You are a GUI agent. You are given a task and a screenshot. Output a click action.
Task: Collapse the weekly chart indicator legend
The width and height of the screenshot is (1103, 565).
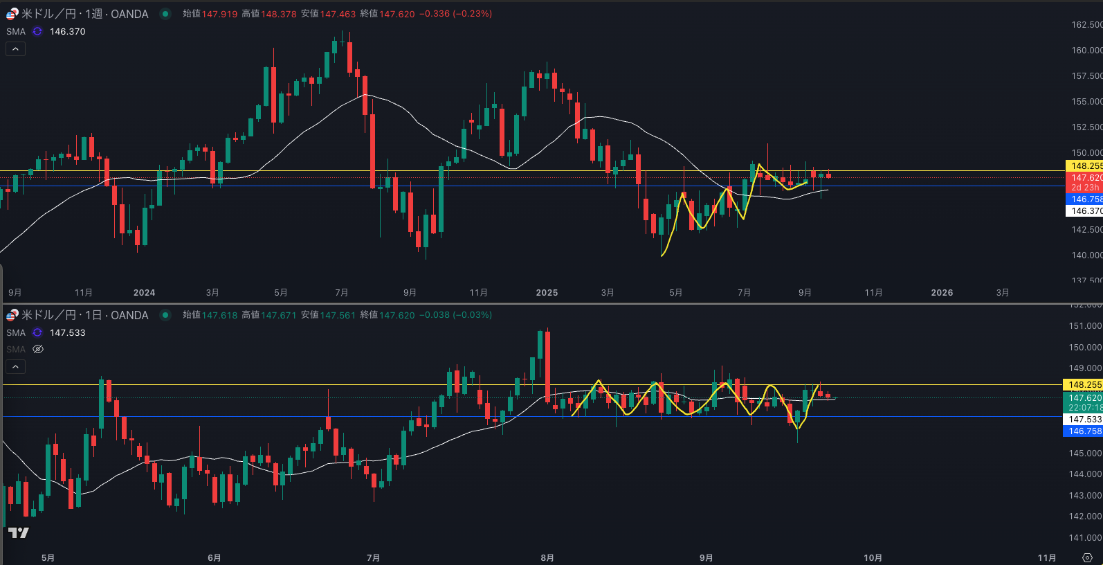pos(15,49)
